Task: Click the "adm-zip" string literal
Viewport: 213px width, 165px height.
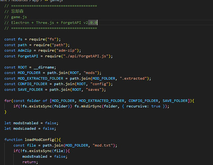Action: pyautogui.click(x=66, y=50)
